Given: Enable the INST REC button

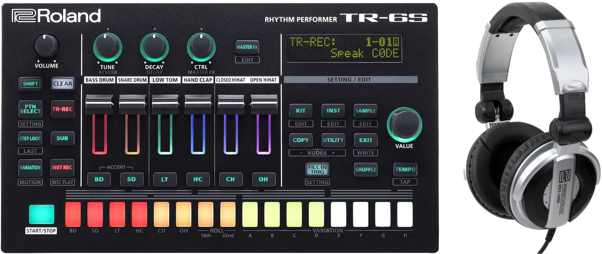Looking at the screenshot, I should (x=62, y=168).
